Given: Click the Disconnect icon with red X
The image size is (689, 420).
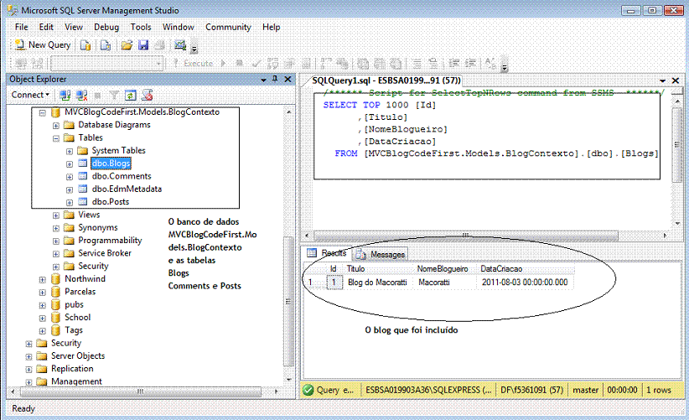Looking at the screenshot, I should [81, 95].
